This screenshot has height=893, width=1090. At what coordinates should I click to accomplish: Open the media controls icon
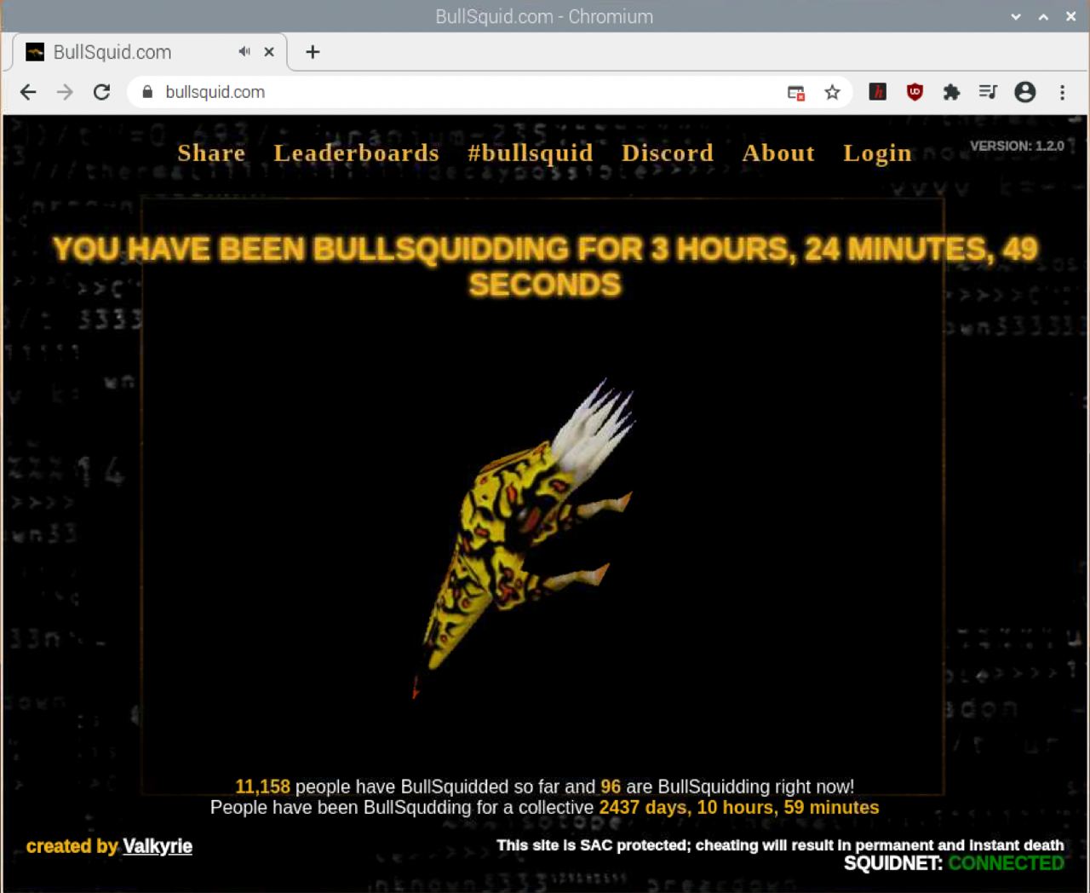988,92
